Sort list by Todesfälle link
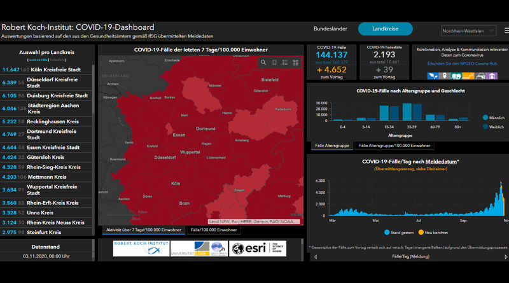This screenshot has width=509, height=283. [57, 60]
